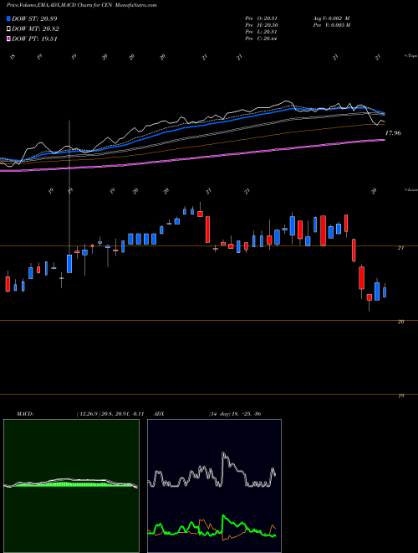
Task: Click the Pre V: 0.005 M value
Action: pyautogui.click(x=333, y=25)
